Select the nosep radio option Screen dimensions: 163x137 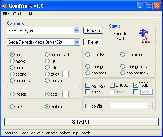point(12,94)
